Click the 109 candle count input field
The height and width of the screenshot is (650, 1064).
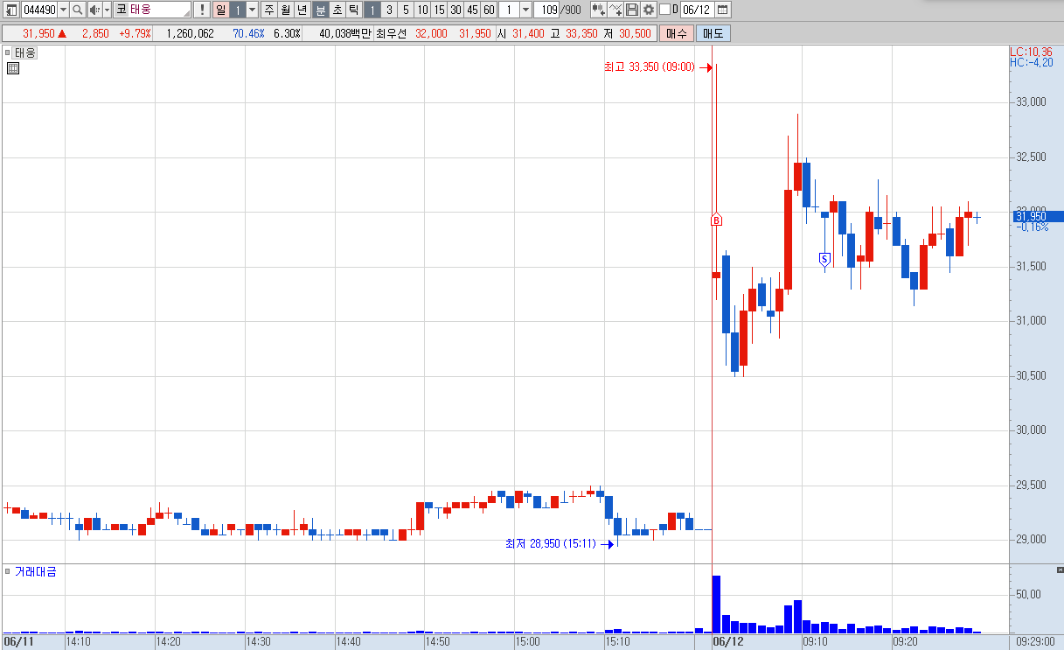(546, 10)
